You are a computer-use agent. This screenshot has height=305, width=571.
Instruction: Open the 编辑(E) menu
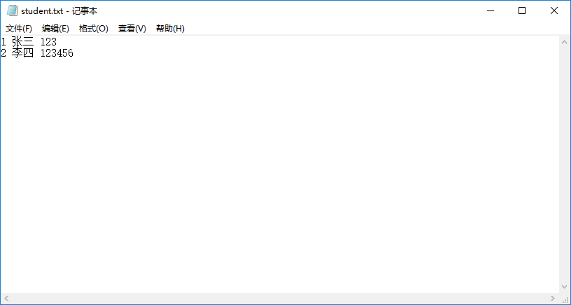(55, 29)
